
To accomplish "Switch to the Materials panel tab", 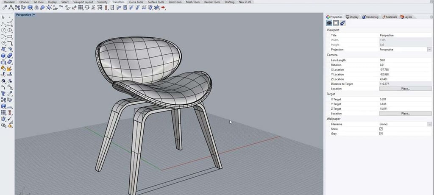I will 389,17.
